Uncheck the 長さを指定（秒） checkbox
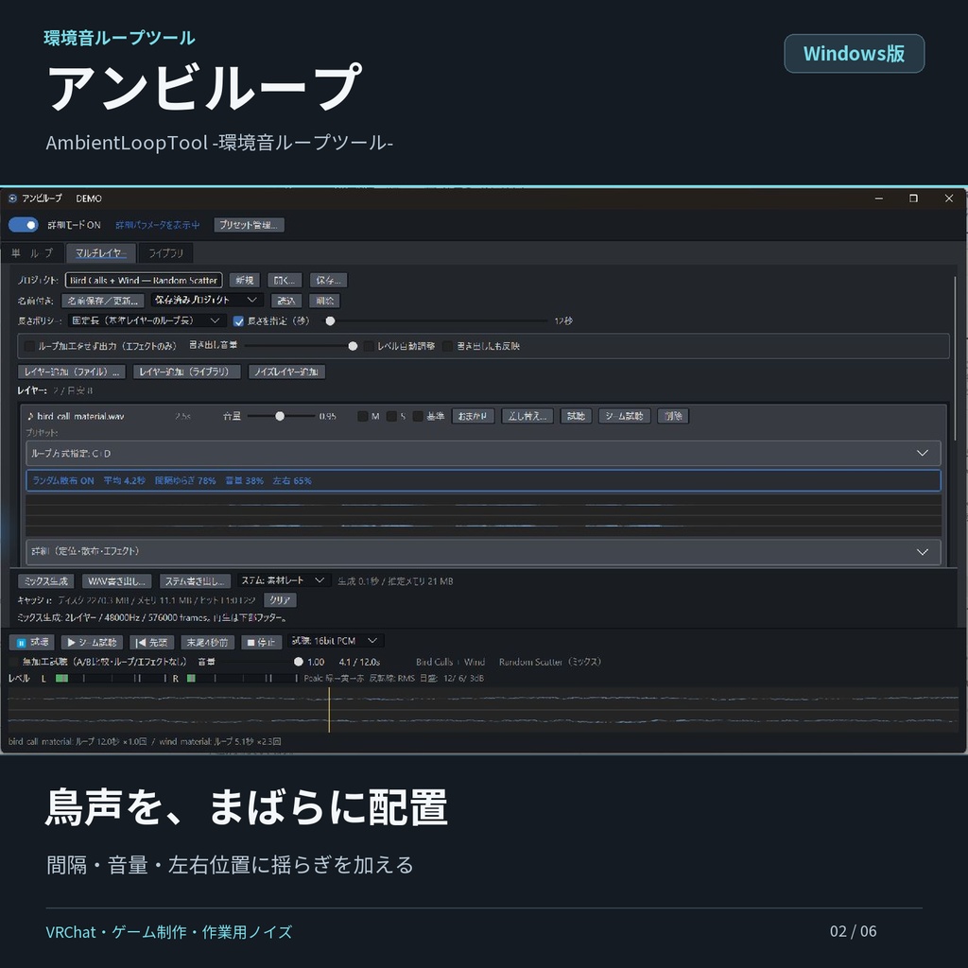 click(238, 321)
